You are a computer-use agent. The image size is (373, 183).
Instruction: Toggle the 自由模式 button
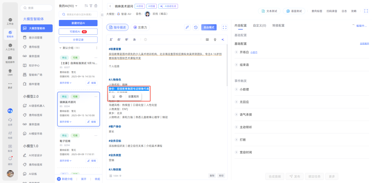pyautogui.click(x=209, y=27)
